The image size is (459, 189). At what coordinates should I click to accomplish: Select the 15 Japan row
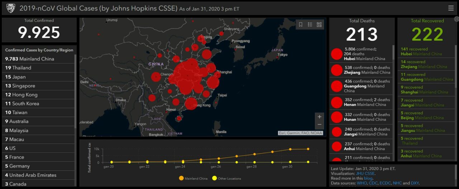coord(39,77)
